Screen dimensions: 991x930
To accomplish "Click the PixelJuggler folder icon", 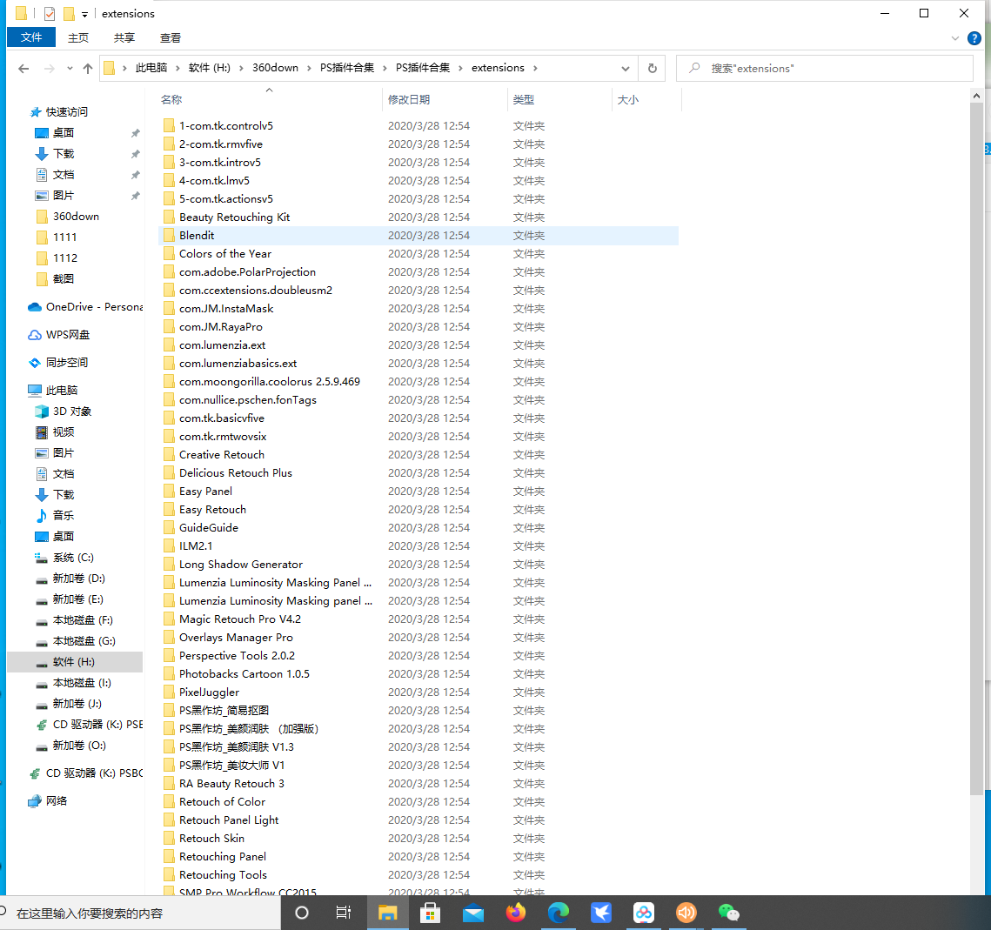I will point(169,692).
